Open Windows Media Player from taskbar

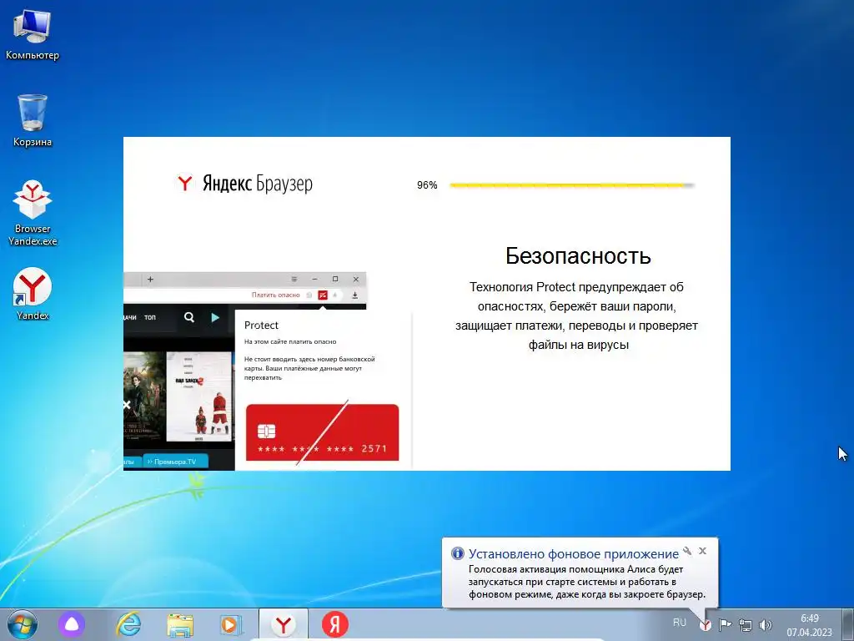tap(230, 624)
